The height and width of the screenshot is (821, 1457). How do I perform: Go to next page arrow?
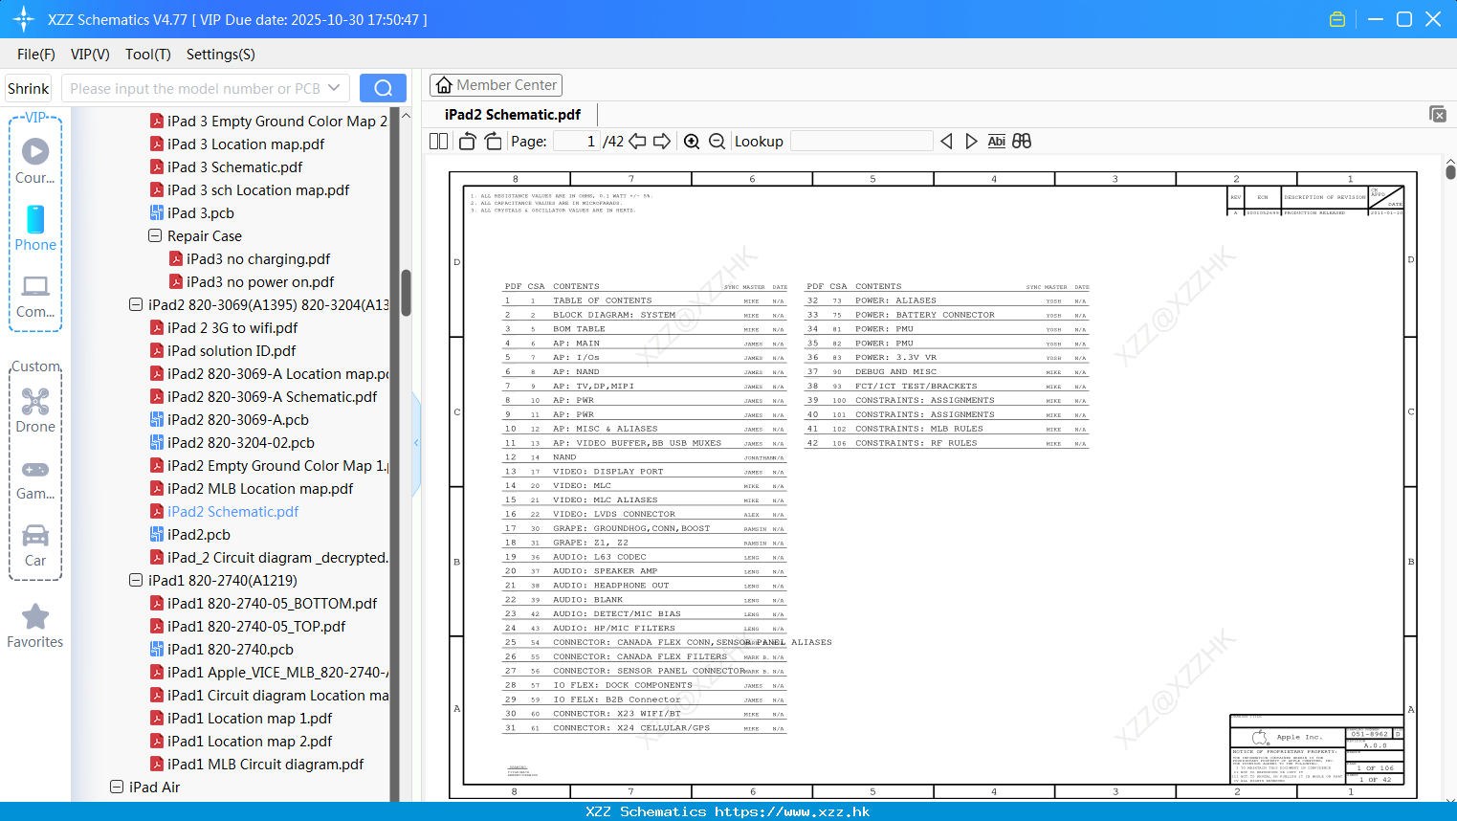[x=662, y=142]
